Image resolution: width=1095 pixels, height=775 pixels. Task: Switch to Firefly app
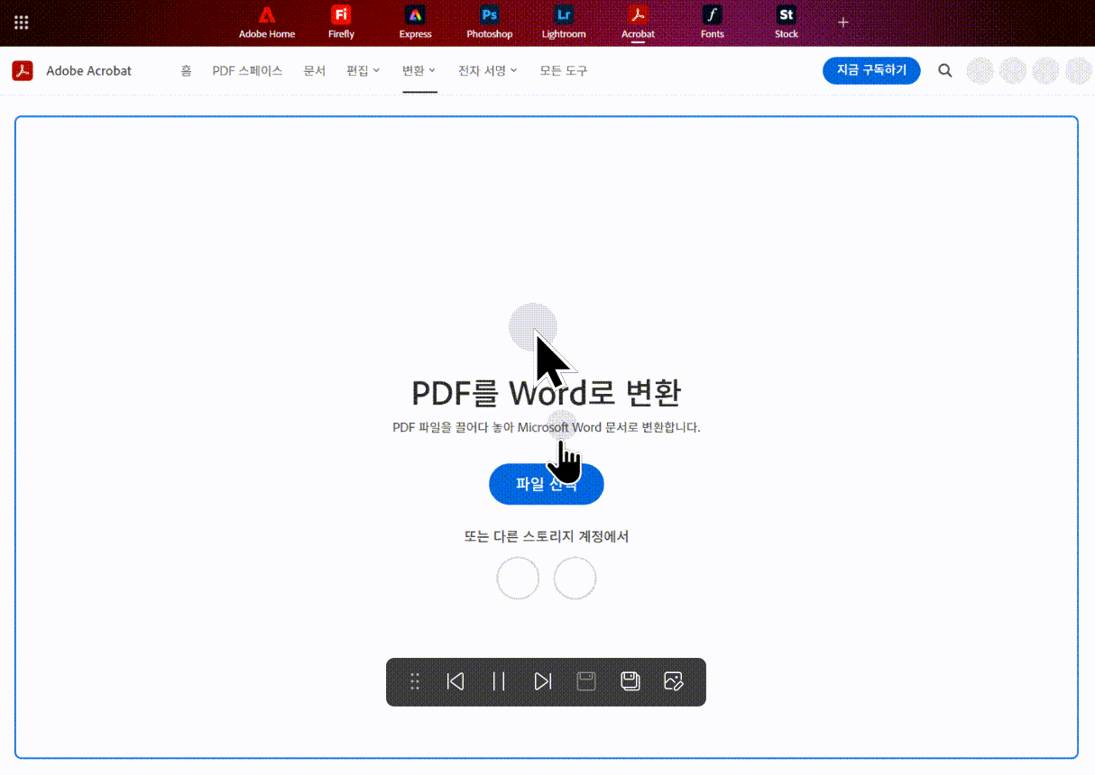pyautogui.click(x=341, y=23)
